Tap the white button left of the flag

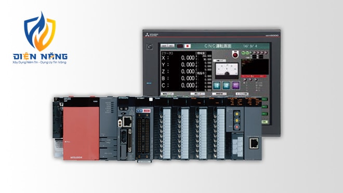[167, 46]
